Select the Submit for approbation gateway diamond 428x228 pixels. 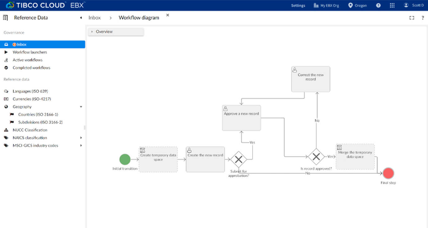point(239,159)
